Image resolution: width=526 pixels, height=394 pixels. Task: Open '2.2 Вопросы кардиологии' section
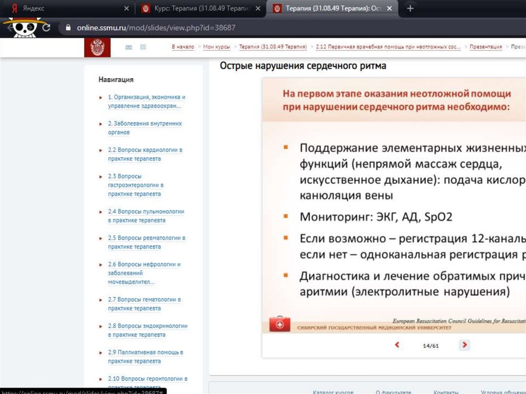pyautogui.click(x=145, y=154)
